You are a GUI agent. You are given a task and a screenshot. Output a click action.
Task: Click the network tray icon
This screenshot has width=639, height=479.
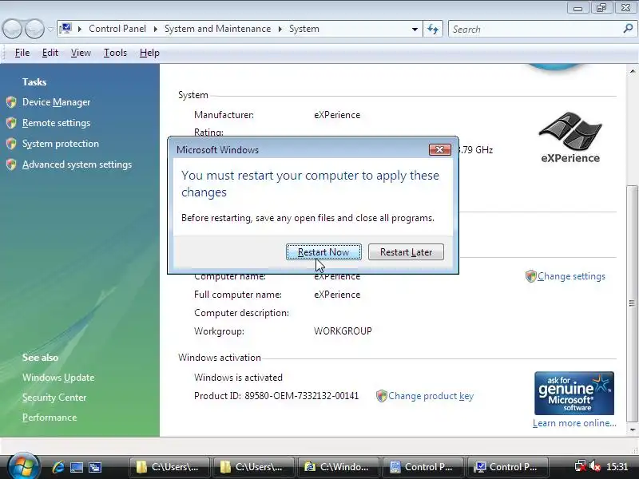(580, 466)
